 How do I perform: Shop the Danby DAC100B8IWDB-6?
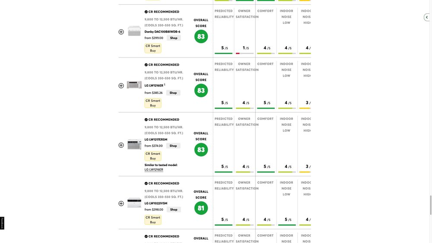pos(174,38)
